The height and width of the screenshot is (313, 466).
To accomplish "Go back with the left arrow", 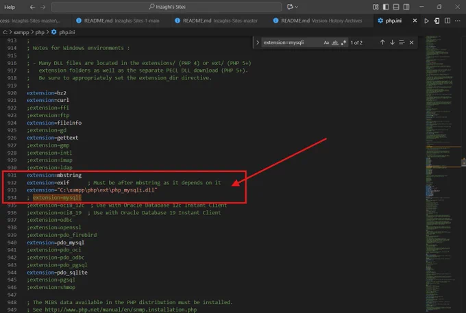I will tap(32, 7).
